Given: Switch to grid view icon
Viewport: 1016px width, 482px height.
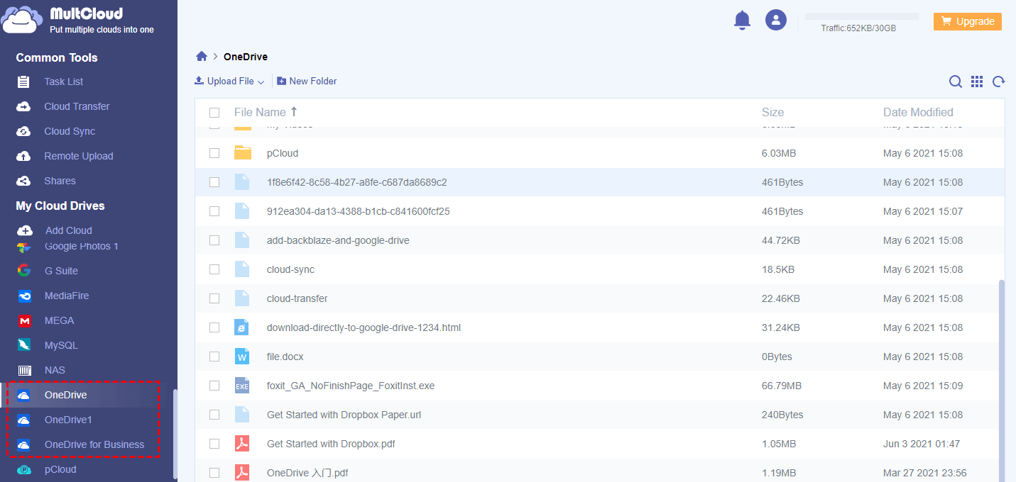Looking at the screenshot, I should [977, 82].
